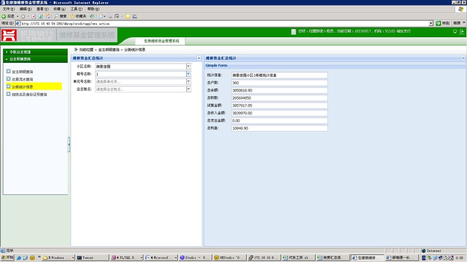Click the 总收入金额 field showing 3839970.00
Viewport: 467px width, 262px height.
coord(280,113)
